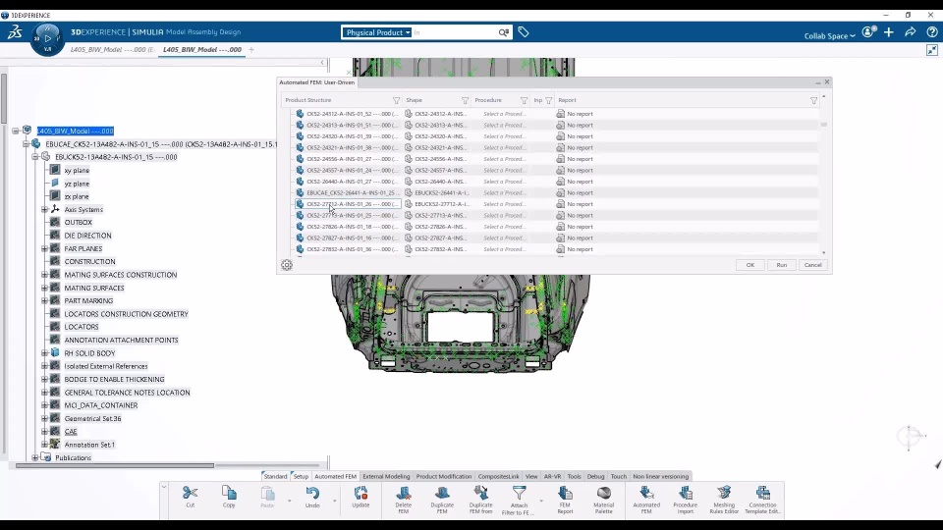Click the tag icon beside search box
943x530 pixels.
524,32
